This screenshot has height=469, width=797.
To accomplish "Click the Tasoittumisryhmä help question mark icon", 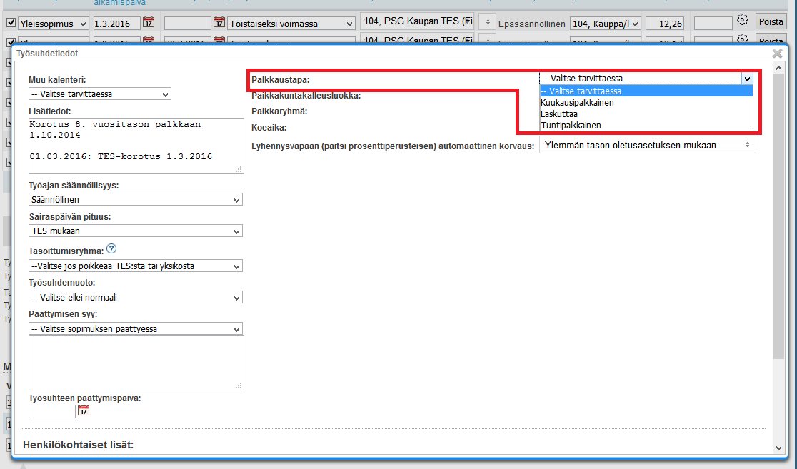I will (x=111, y=250).
